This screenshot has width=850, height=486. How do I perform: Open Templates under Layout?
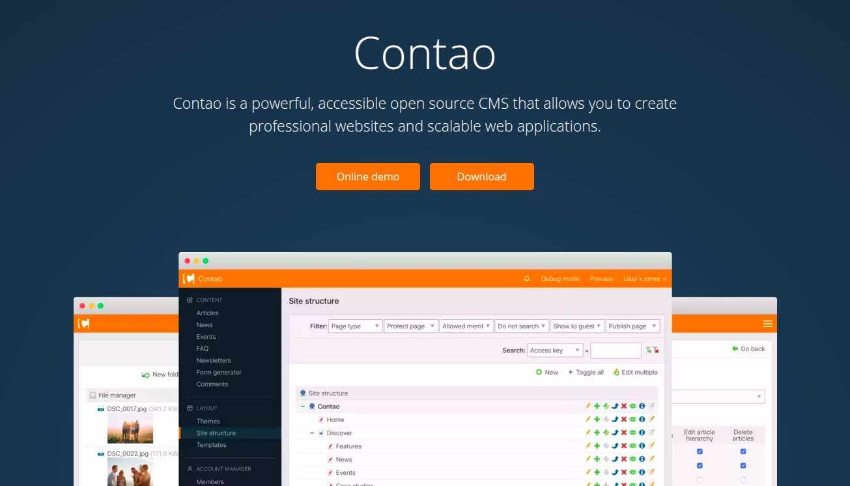[x=212, y=445]
